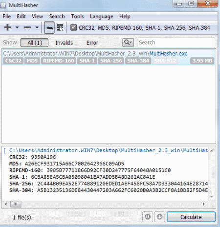Open the Search menu
220x227 pixels.
tap(57, 17)
